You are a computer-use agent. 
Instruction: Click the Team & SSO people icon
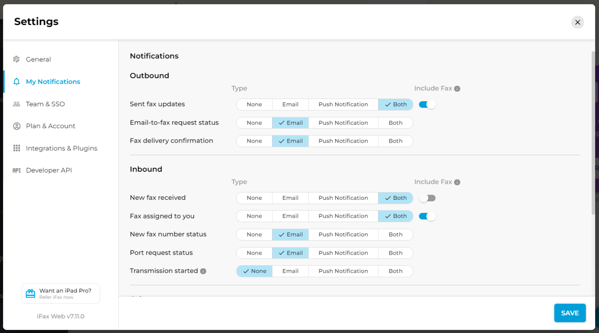coord(16,104)
